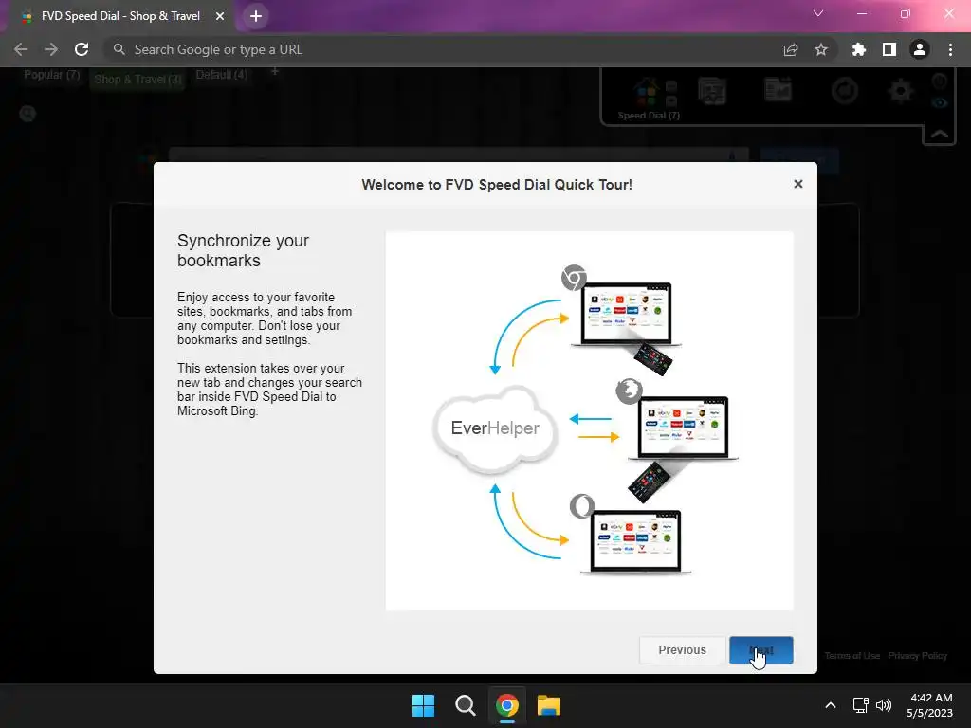Open clock showing 4:42 AM
Screen dimensions: 971x728
929,705
